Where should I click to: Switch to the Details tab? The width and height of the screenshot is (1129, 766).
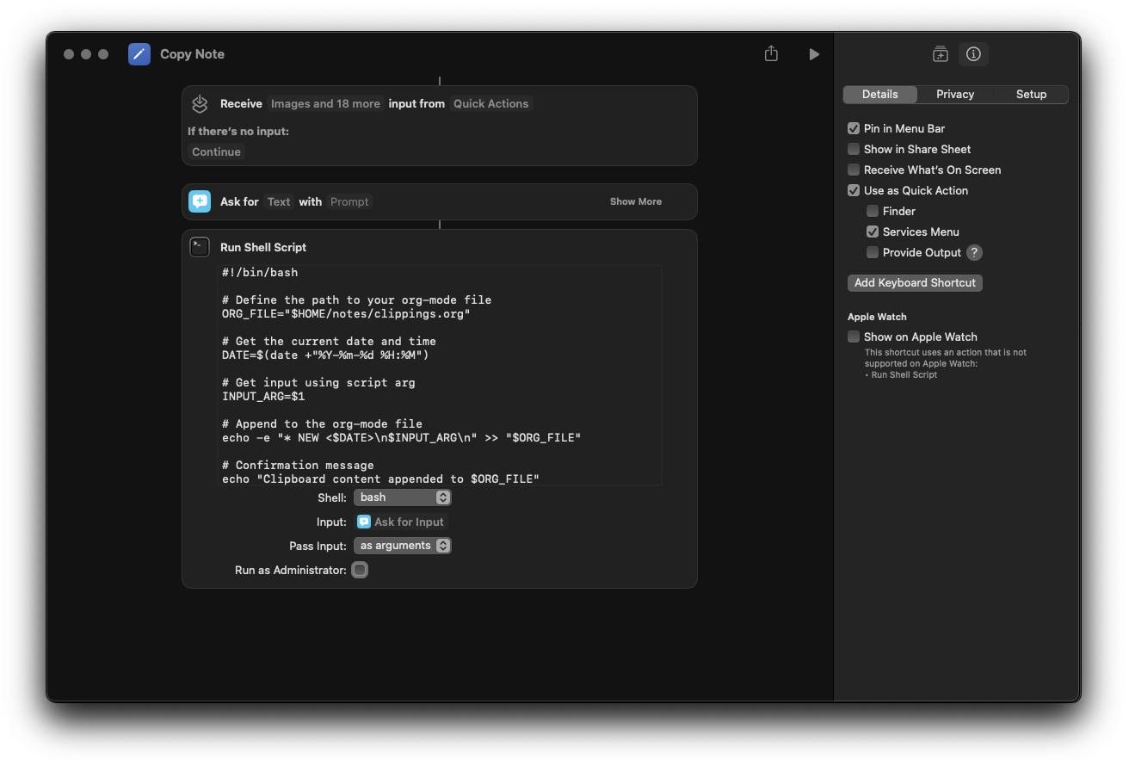coord(880,95)
